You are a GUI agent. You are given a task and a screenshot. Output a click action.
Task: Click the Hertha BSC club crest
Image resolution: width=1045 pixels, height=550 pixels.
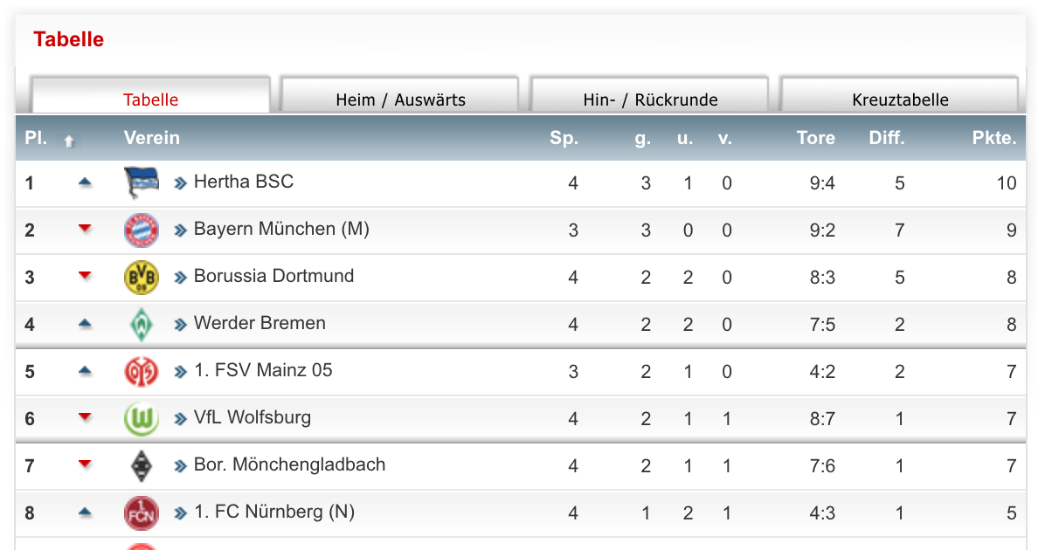pos(141,182)
